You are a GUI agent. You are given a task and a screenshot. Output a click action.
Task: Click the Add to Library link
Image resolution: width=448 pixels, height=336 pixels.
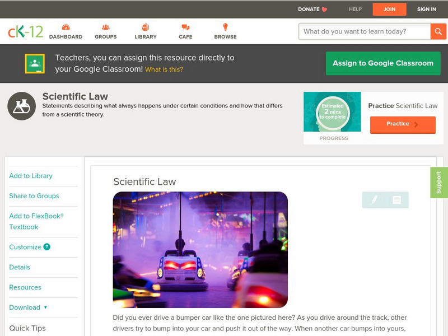[x=31, y=175]
